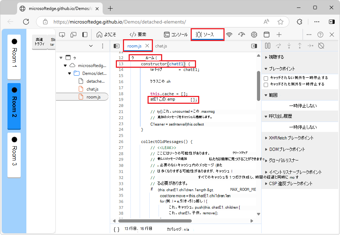
Task: Click step out of function icon
Action: [x=299, y=46]
